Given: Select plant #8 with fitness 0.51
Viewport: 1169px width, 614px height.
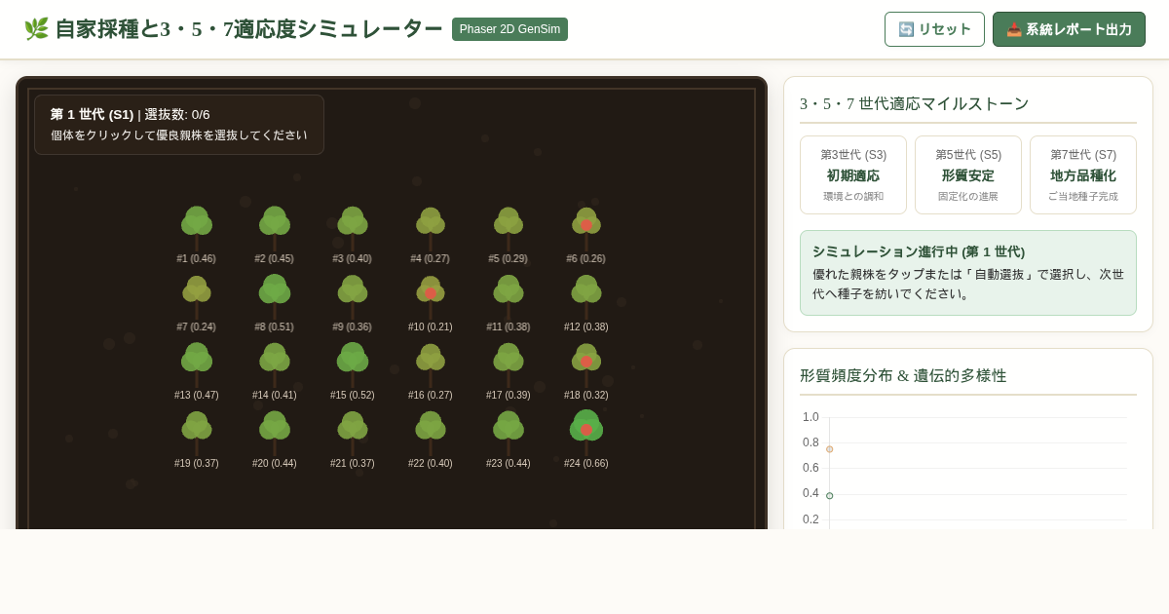Looking at the screenshot, I should click(x=275, y=298).
